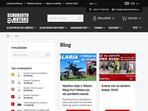Expand the Přihlášení login dropdown
This screenshot has width=148, height=111.
click(x=104, y=18)
